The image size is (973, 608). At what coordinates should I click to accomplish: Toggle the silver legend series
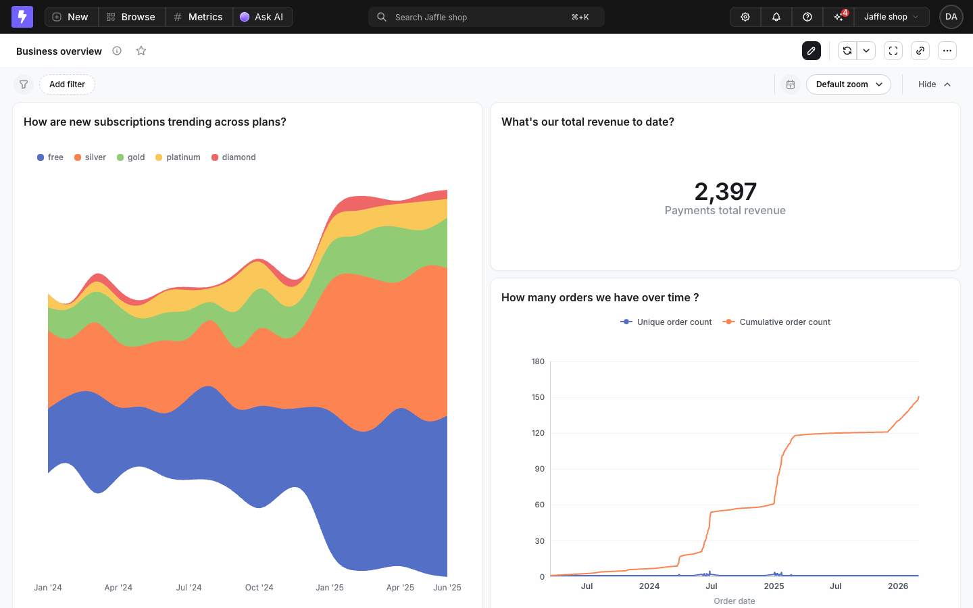click(90, 157)
